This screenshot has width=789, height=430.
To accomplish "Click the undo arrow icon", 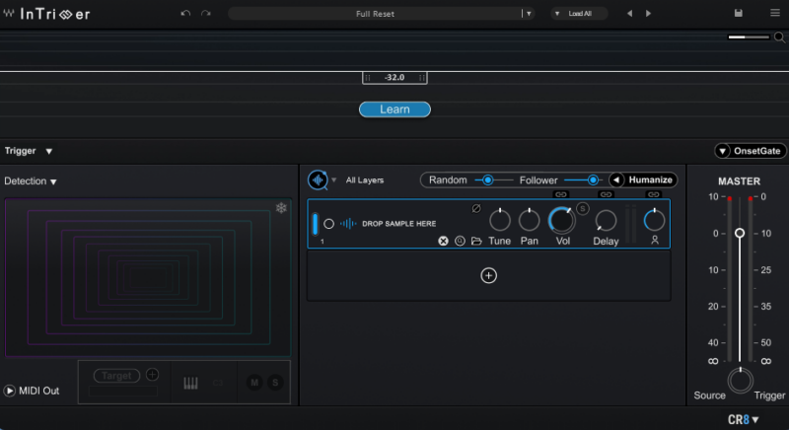I will pyautogui.click(x=185, y=14).
